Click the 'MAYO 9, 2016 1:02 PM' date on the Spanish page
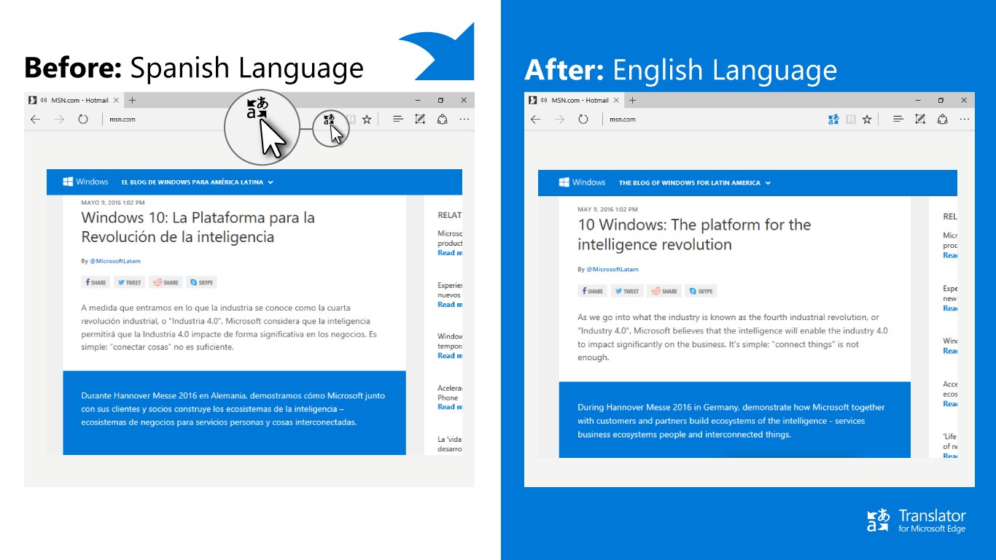Image resolution: width=996 pixels, height=560 pixels. click(x=113, y=203)
